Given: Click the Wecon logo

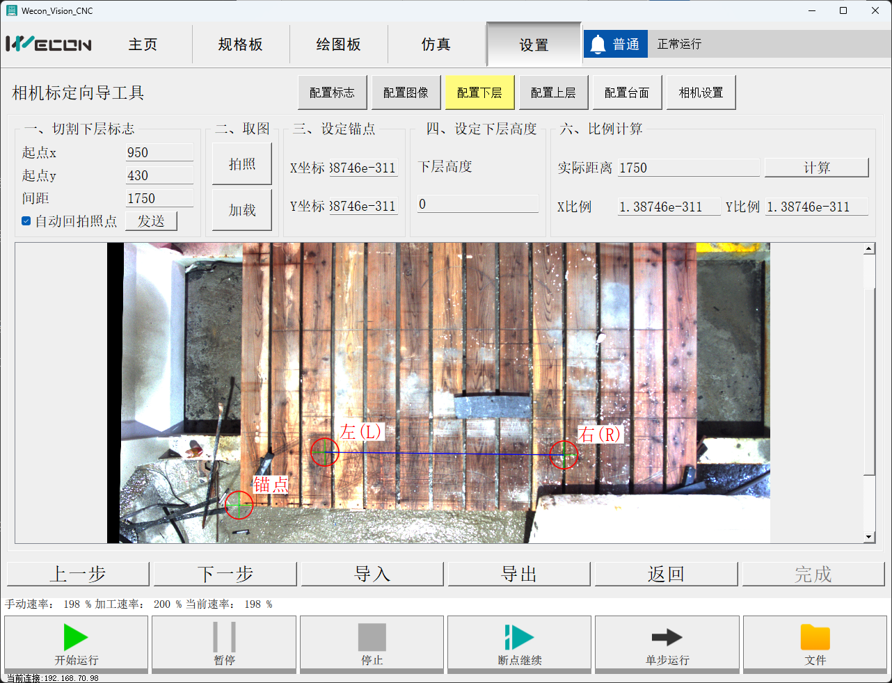Looking at the screenshot, I should (49, 44).
